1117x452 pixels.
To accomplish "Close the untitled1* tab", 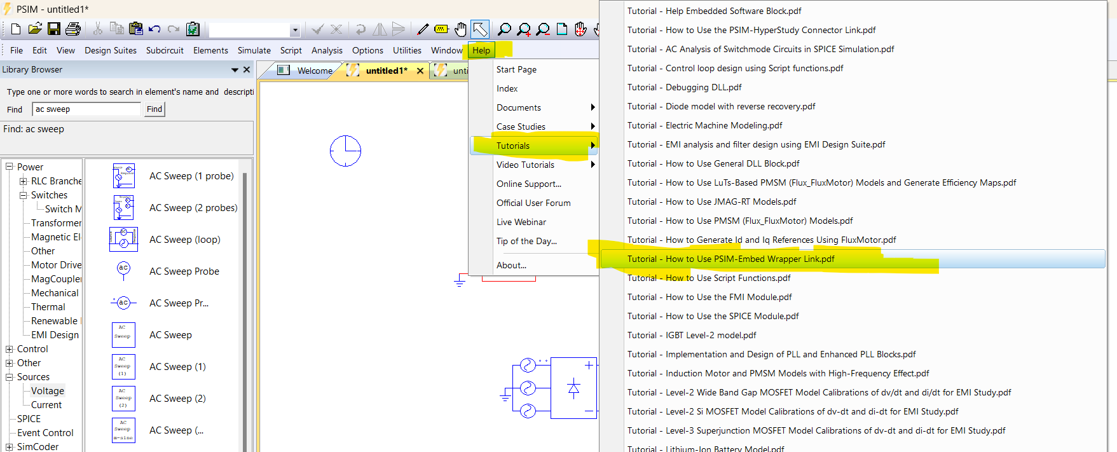I will (x=420, y=71).
